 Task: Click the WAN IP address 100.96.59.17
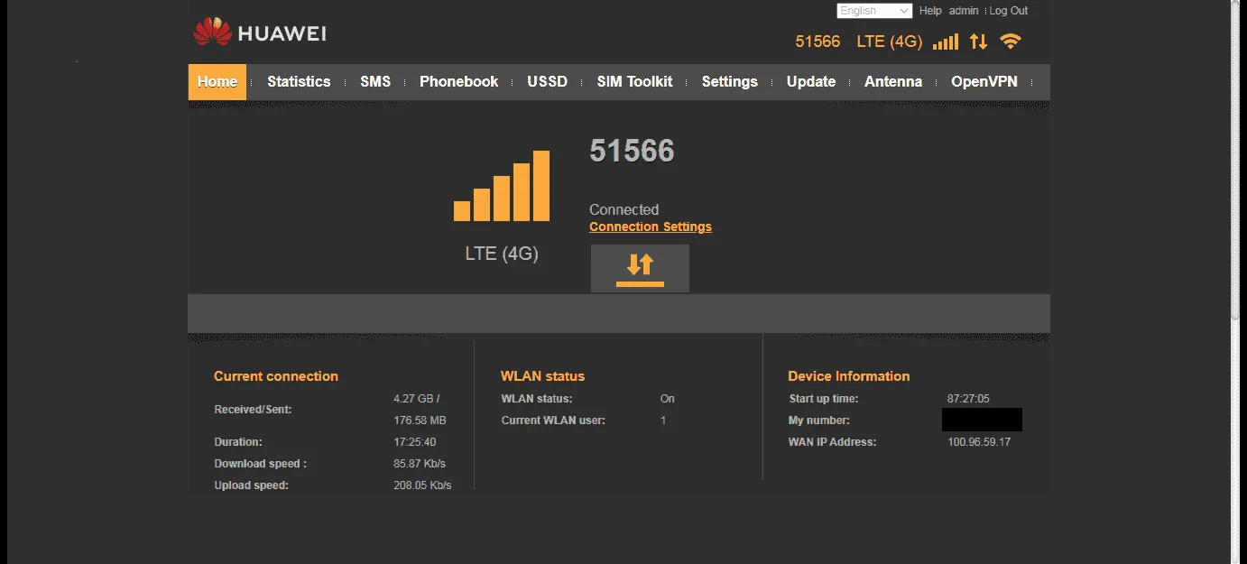click(979, 442)
